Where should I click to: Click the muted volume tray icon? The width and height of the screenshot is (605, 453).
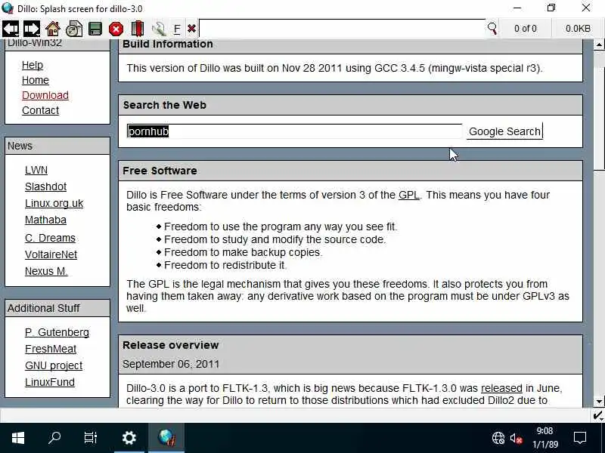tap(516, 439)
